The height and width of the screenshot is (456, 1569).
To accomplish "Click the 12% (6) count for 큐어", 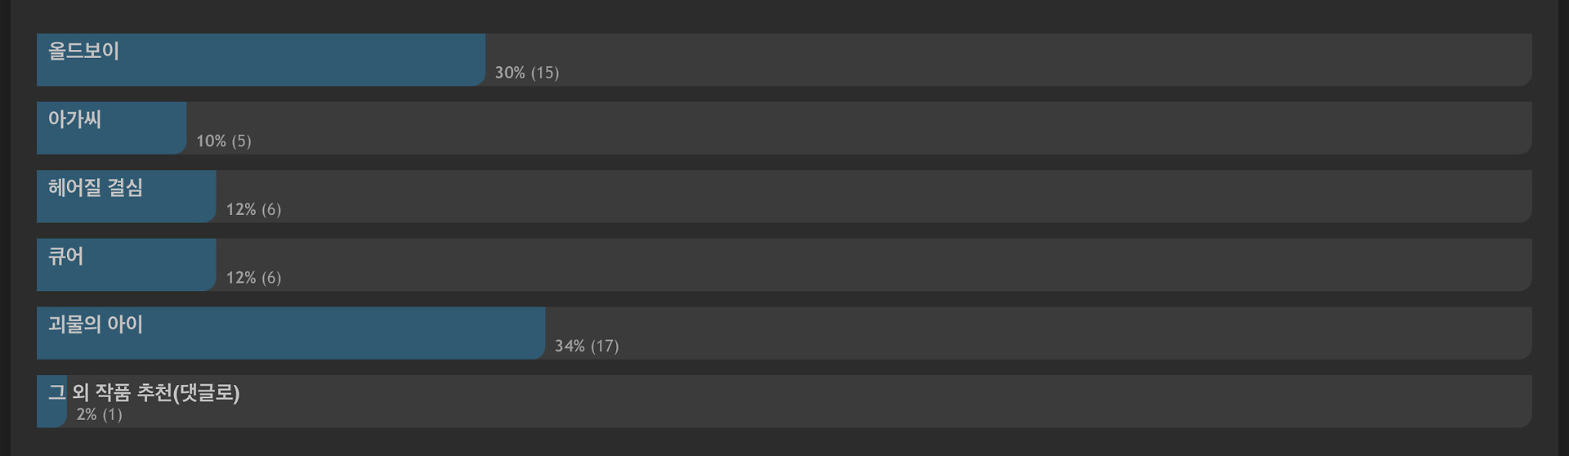I will (253, 278).
